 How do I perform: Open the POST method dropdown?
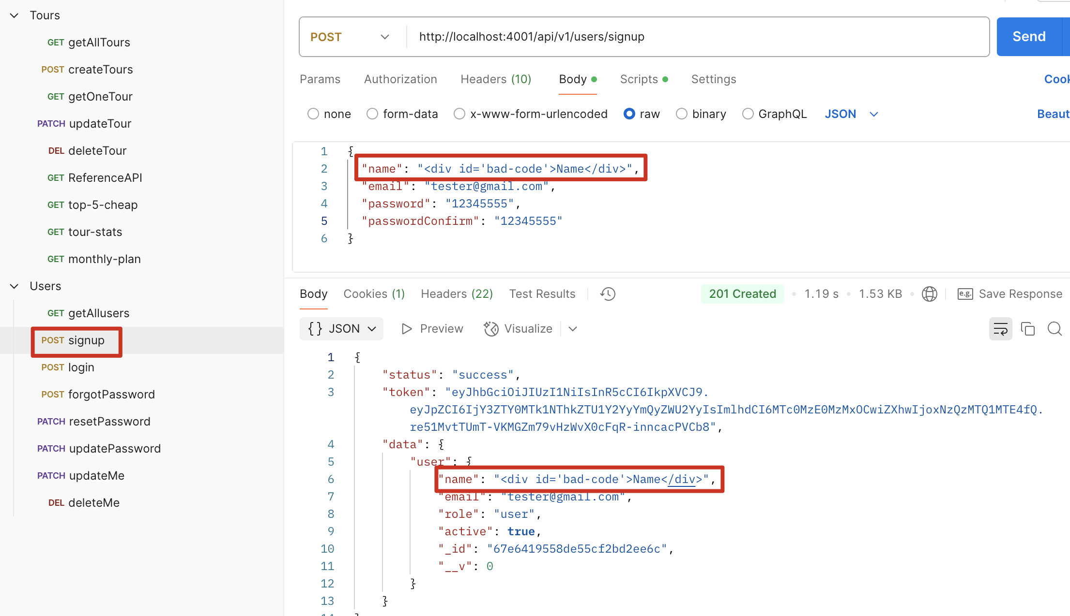[x=350, y=37]
